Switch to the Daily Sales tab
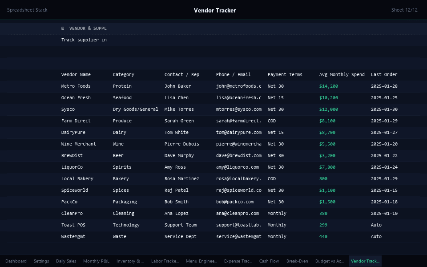The height and width of the screenshot is (267, 427). 66,261
